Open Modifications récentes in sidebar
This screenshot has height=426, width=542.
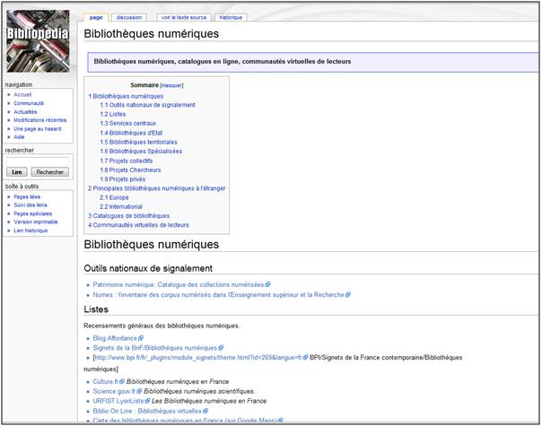click(x=39, y=119)
